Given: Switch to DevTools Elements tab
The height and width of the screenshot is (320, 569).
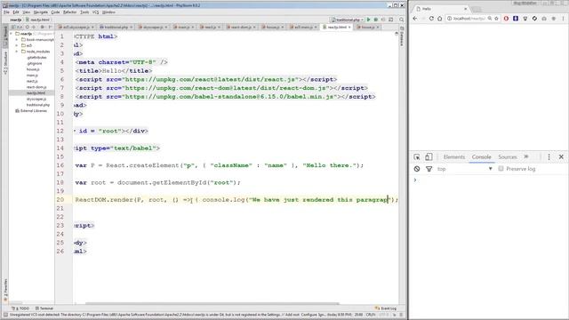Looking at the screenshot, I should (x=454, y=157).
